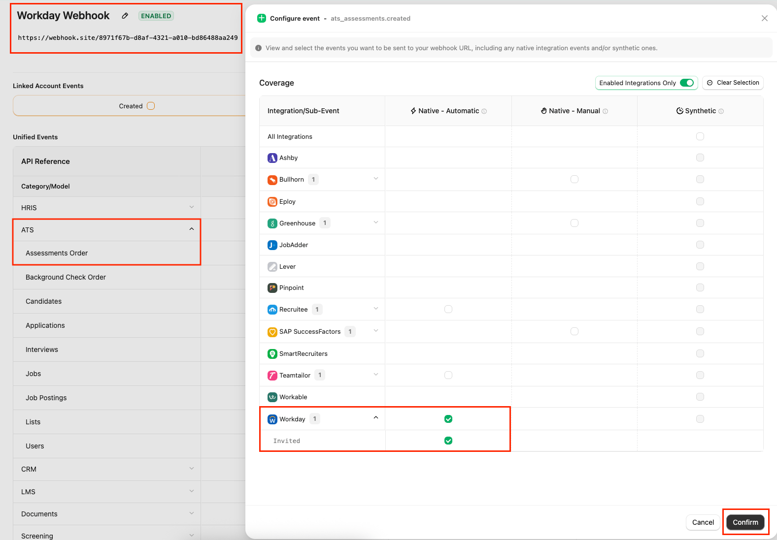777x540 pixels.
Task: Expand the Bullhorn sub-events row
Action: (x=376, y=179)
